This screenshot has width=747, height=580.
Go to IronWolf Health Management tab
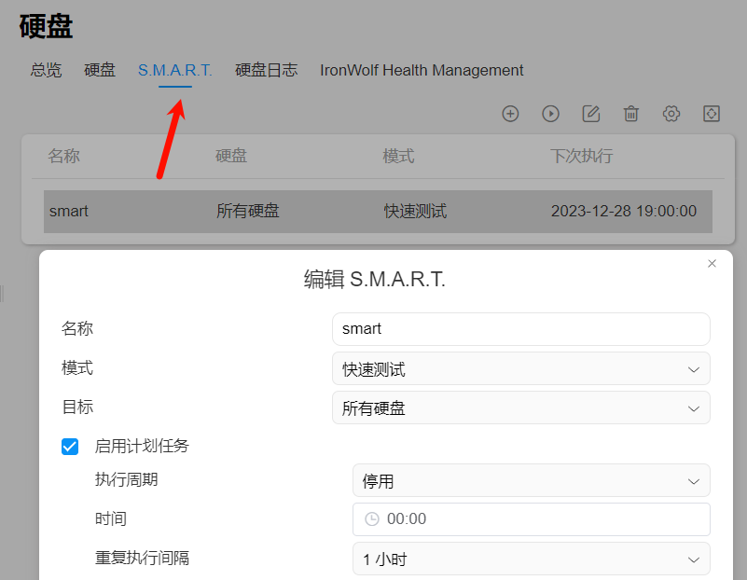pos(422,70)
